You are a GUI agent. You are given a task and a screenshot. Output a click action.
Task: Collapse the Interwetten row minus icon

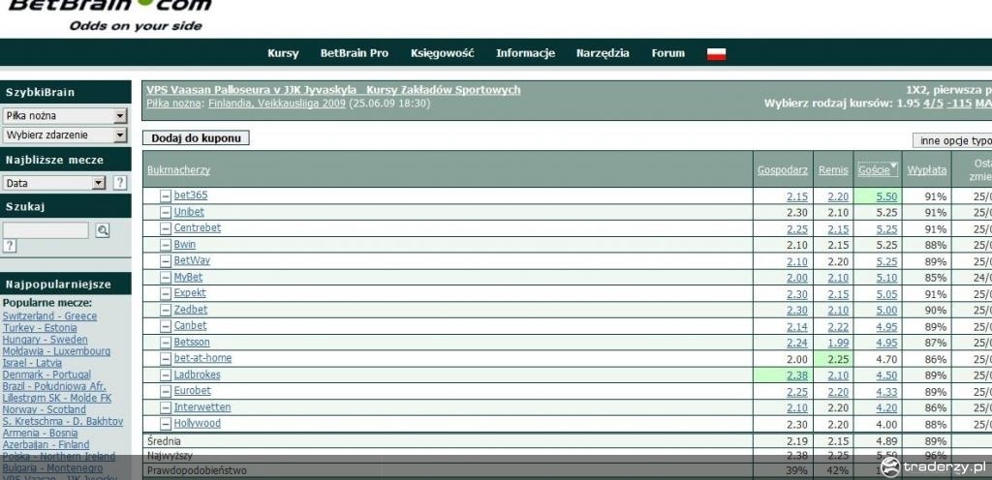pyautogui.click(x=166, y=408)
